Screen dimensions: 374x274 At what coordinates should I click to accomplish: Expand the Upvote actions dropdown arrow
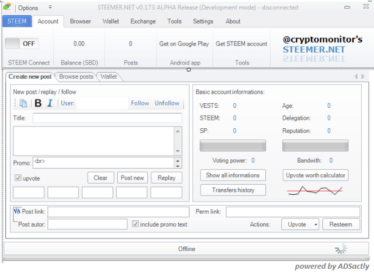[316, 224]
